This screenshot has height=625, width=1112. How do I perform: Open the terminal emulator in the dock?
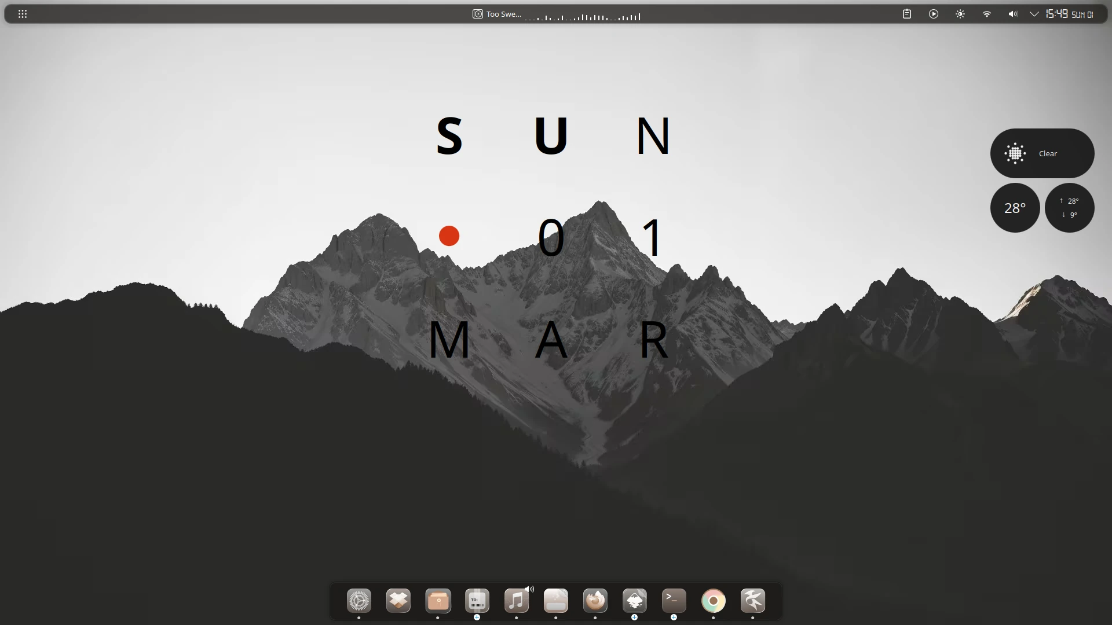click(672, 602)
